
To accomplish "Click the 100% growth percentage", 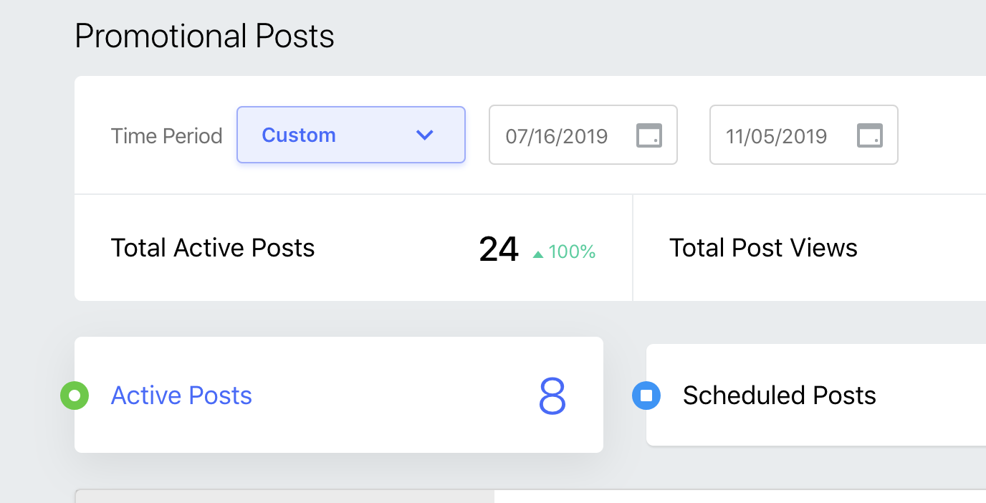I will (x=572, y=252).
